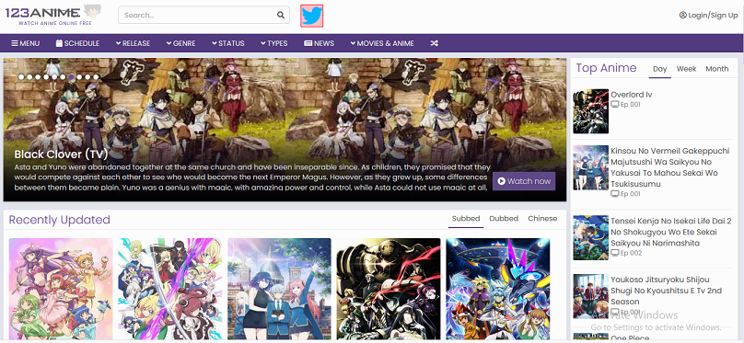Expand the MOVIES & ANIME dropdown

(382, 43)
